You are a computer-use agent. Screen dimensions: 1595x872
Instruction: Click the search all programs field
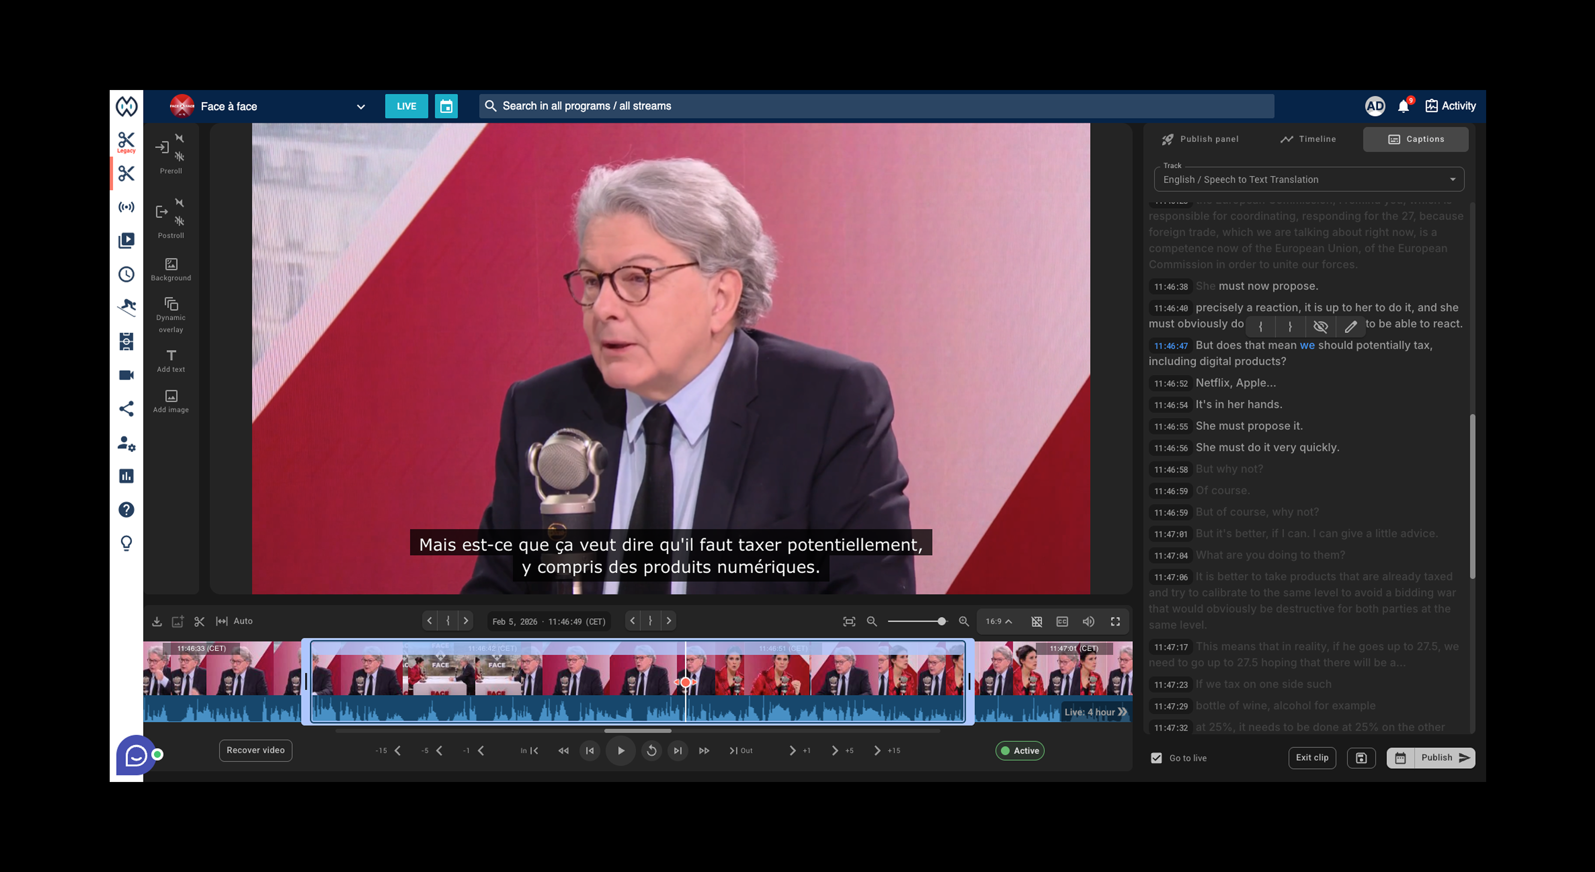[x=875, y=106]
